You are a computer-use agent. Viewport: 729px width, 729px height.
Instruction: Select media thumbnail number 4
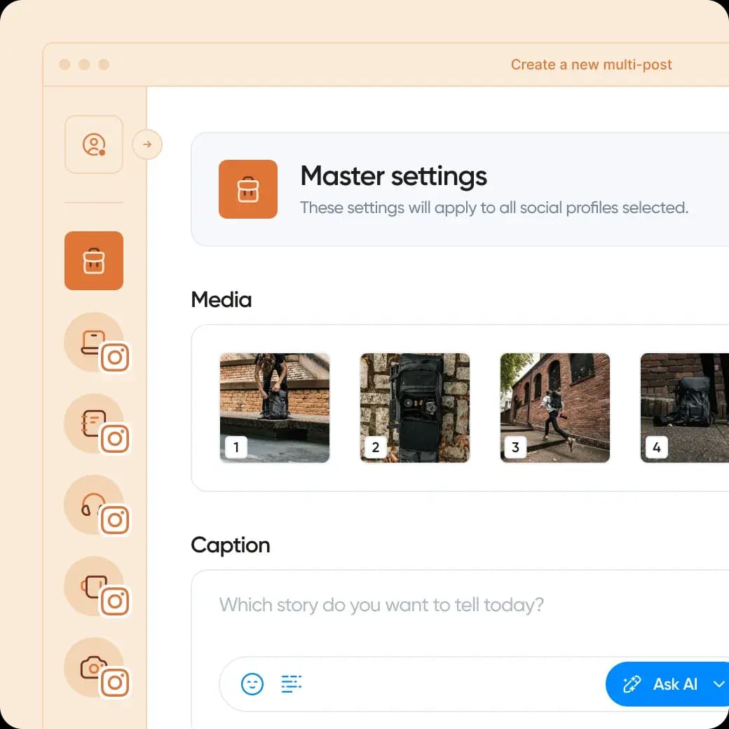tap(683, 408)
